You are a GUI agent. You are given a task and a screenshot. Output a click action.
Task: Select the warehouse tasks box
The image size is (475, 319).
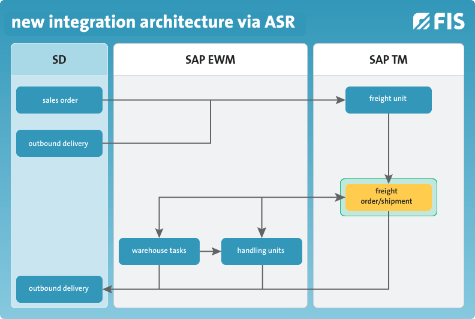(160, 251)
